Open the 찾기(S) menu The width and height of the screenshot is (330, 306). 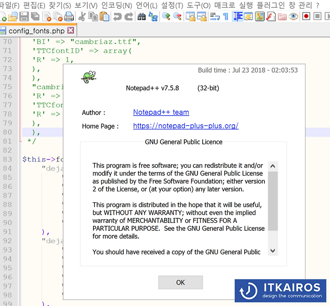(60, 5)
